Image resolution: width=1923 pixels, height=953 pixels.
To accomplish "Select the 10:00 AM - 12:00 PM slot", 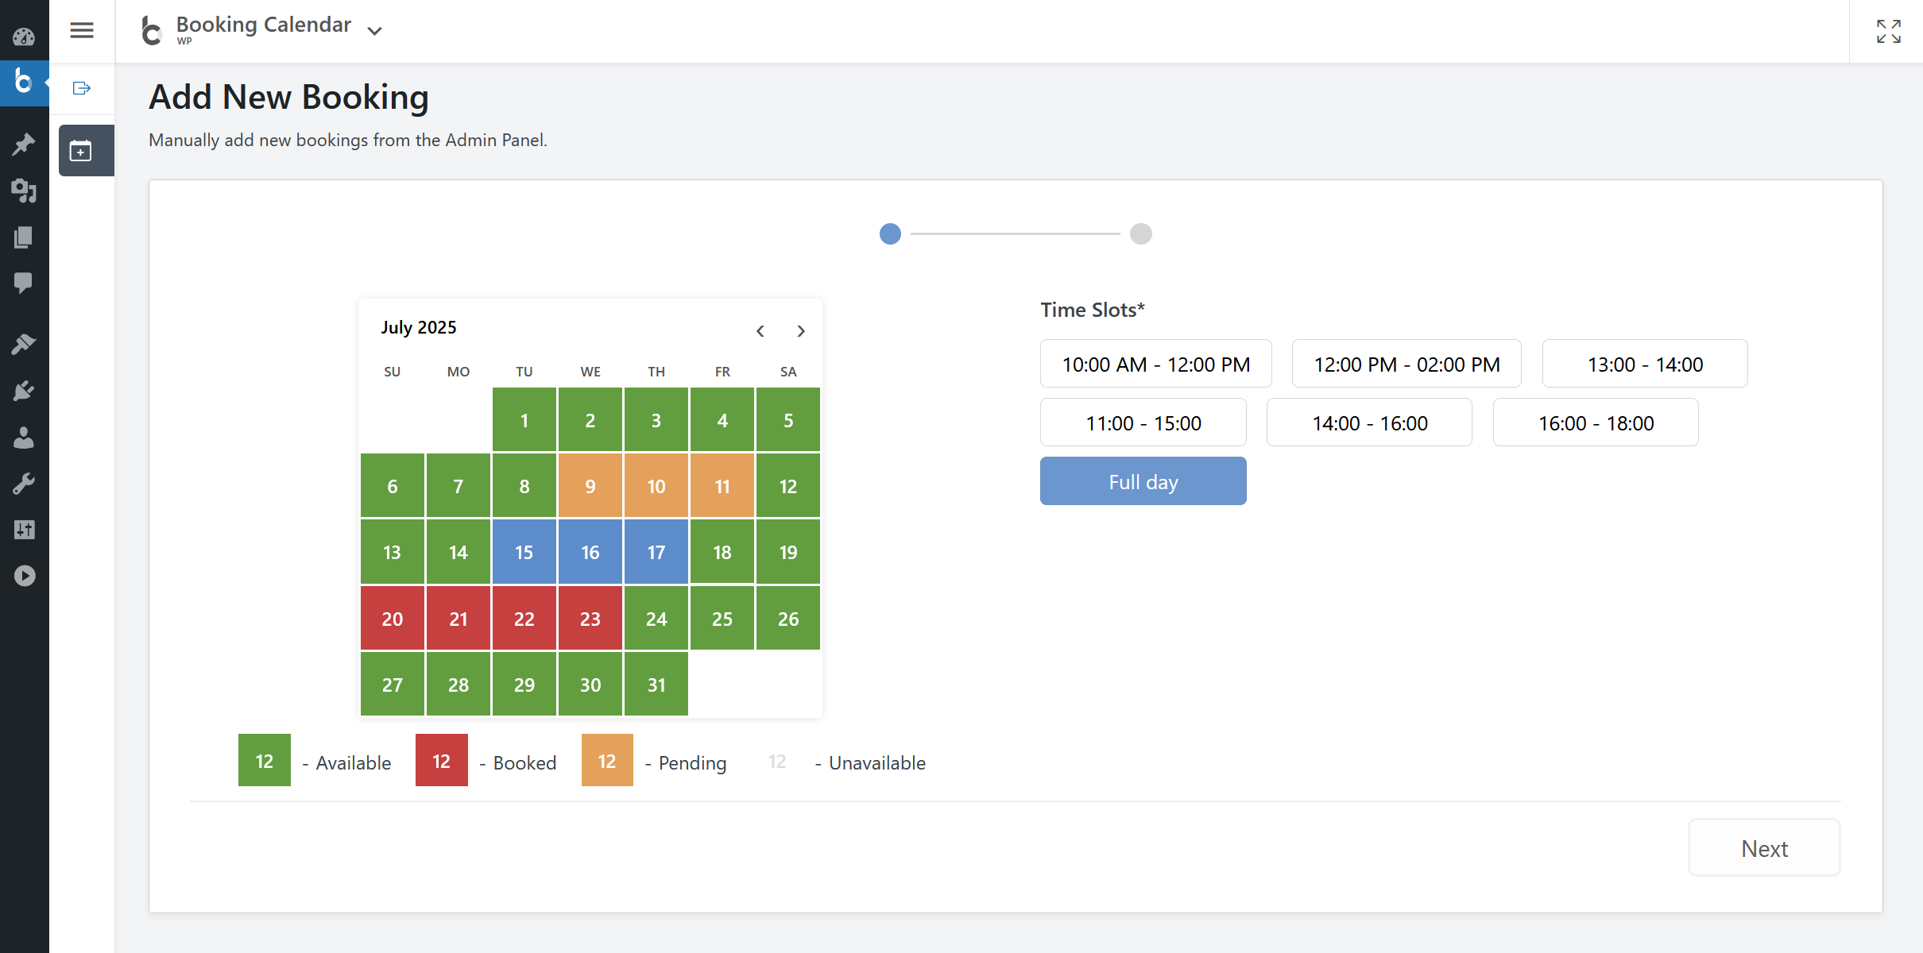I will [1155, 365].
